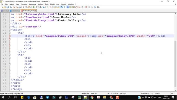Image resolution: width=177 pixels, height=100 pixels.
Task: Cut the selection with the scissors icon
Action: click(24, 7)
